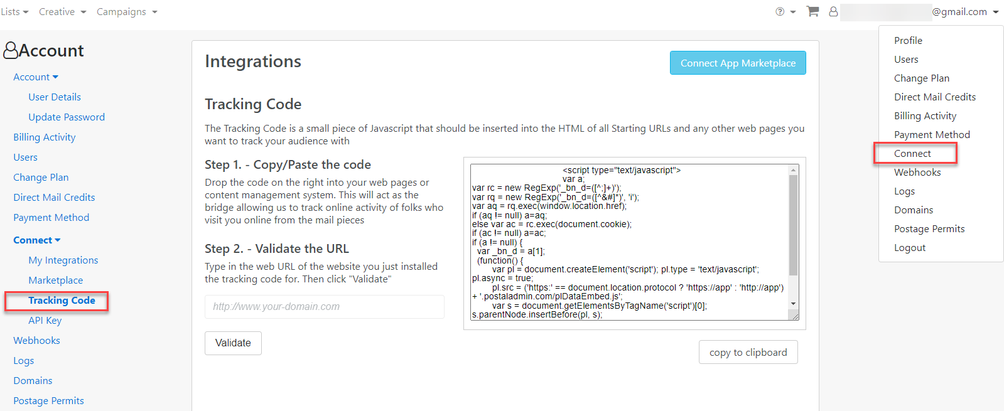Select Logout from the account menu
Image resolution: width=1004 pixels, height=411 pixels.
pos(910,247)
